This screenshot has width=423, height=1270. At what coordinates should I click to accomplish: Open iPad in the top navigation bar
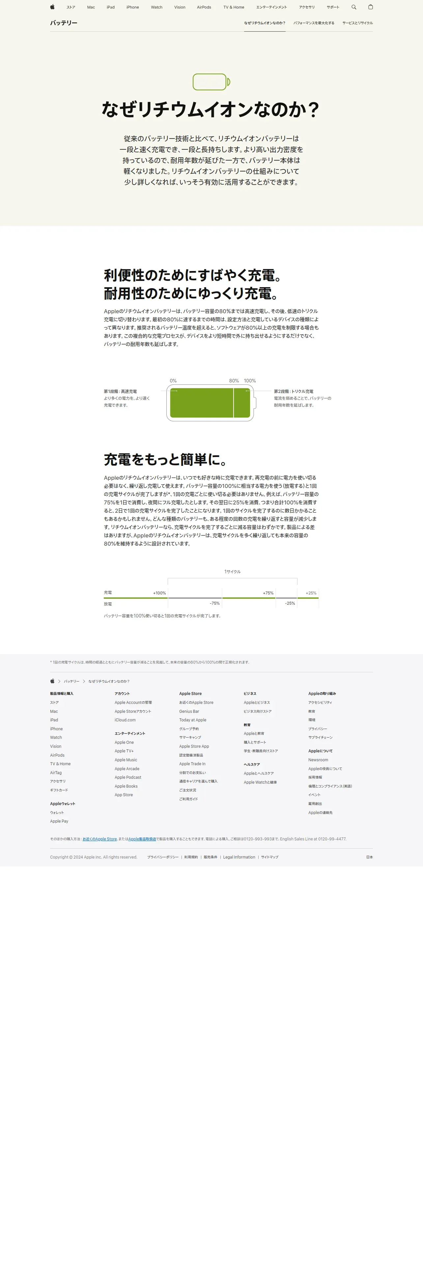tap(111, 7)
